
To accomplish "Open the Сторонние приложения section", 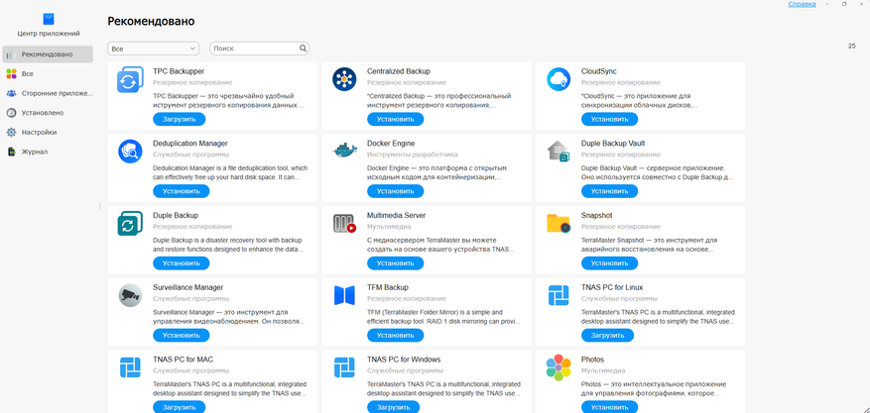I will (x=48, y=93).
